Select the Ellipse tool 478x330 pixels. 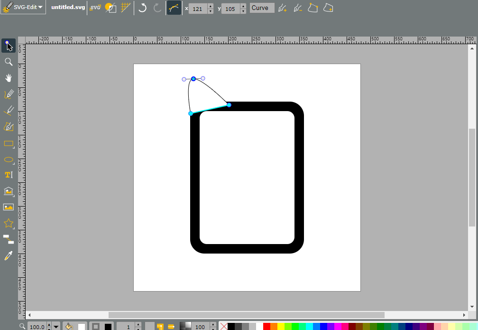click(9, 160)
